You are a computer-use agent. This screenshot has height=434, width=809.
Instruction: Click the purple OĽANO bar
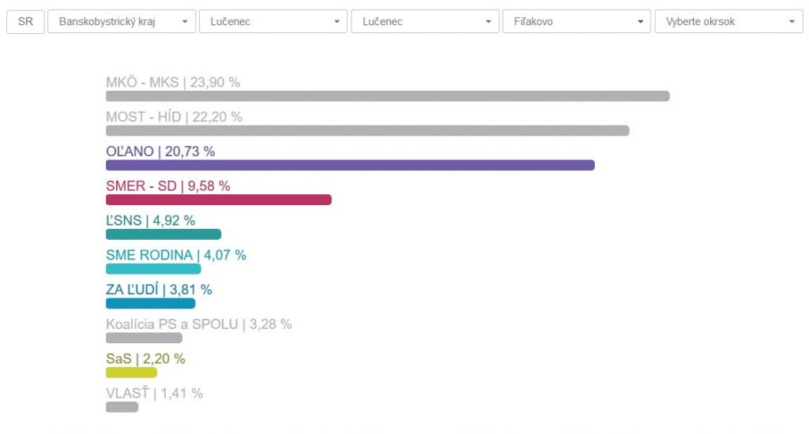click(350, 165)
